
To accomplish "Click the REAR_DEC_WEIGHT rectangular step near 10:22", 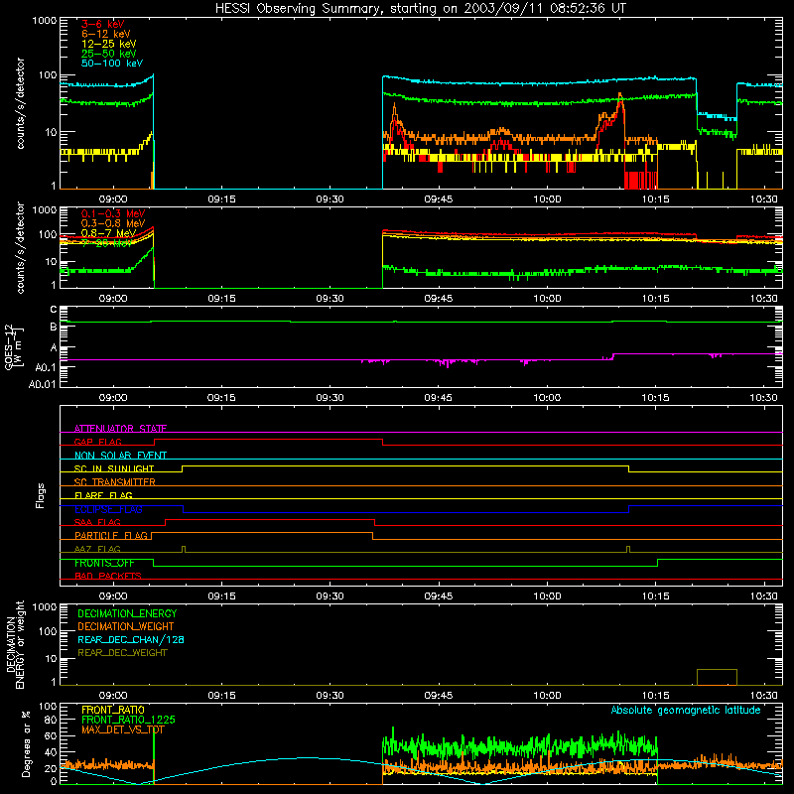I will click(x=717, y=677).
